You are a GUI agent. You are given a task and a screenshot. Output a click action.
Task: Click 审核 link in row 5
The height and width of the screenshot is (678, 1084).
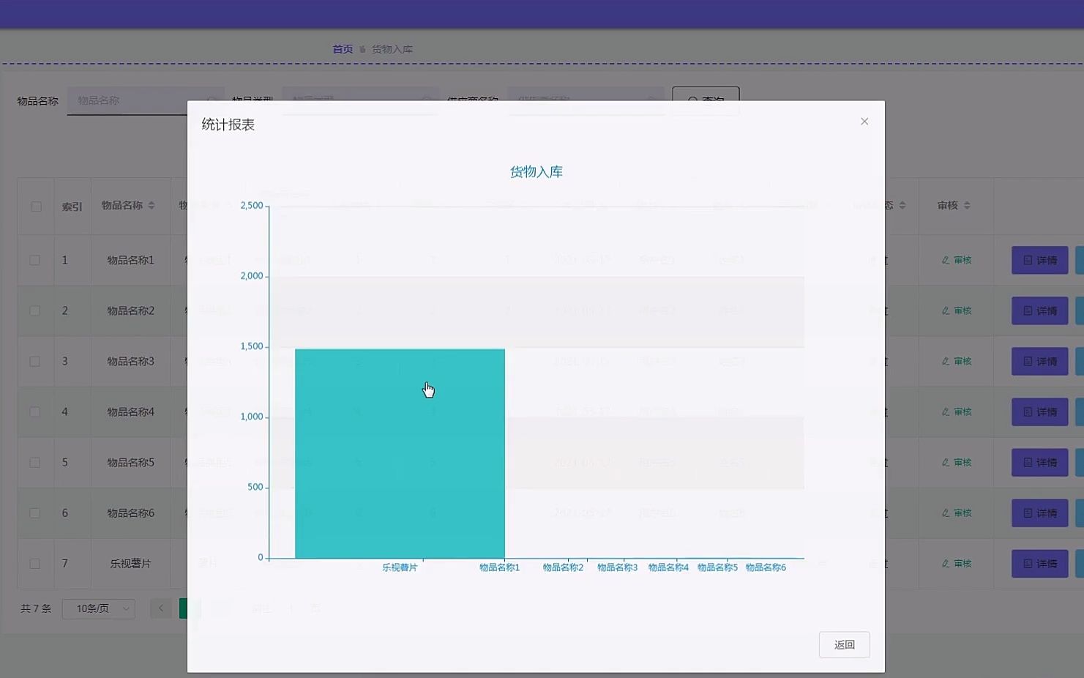pyautogui.click(x=957, y=462)
